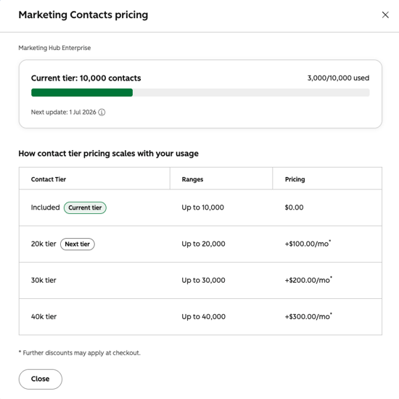
Task: Click the Current tier: 10,000 contacts heading
Action: (x=86, y=78)
